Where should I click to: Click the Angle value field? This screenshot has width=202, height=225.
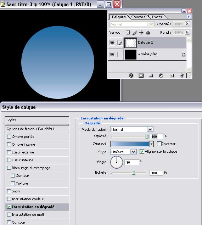[x=131, y=162]
